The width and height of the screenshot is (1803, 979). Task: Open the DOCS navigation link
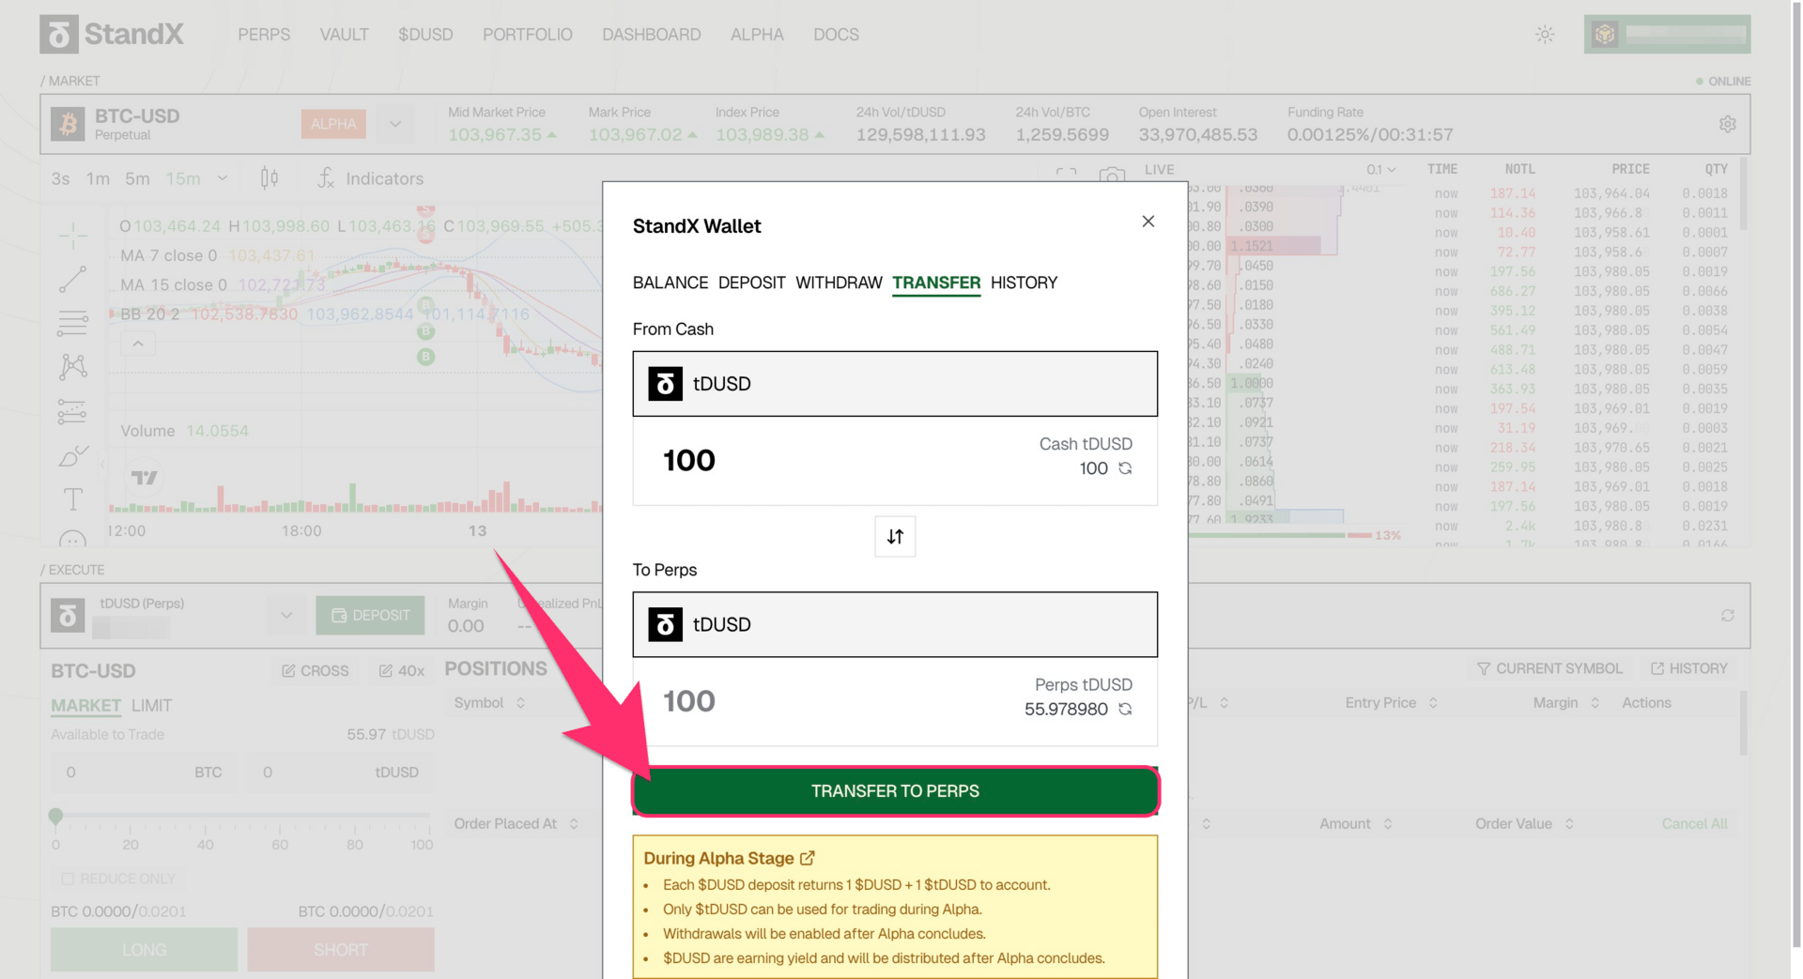click(836, 35)
